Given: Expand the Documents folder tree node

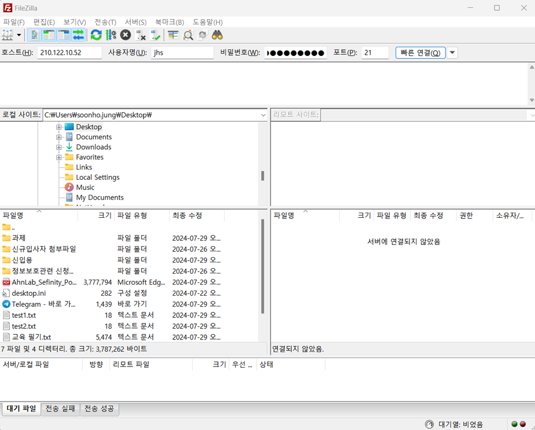Looking at the screenshot, I should click(x=59, y=137).
